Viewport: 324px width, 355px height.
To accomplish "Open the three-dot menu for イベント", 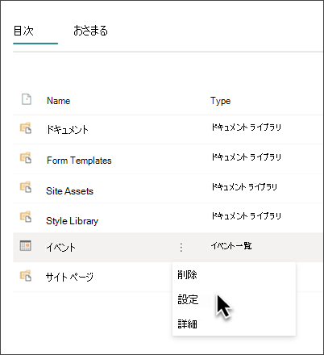I will click(181, 247).
